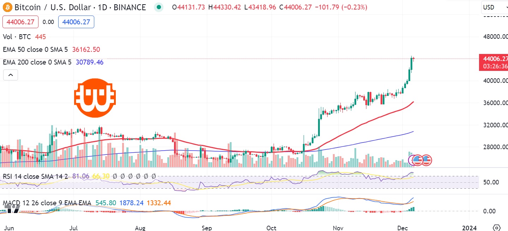Viewport: 508px width, 231px height.
Task: Click the MACD line value 1878.24
Action: [131, 203]
